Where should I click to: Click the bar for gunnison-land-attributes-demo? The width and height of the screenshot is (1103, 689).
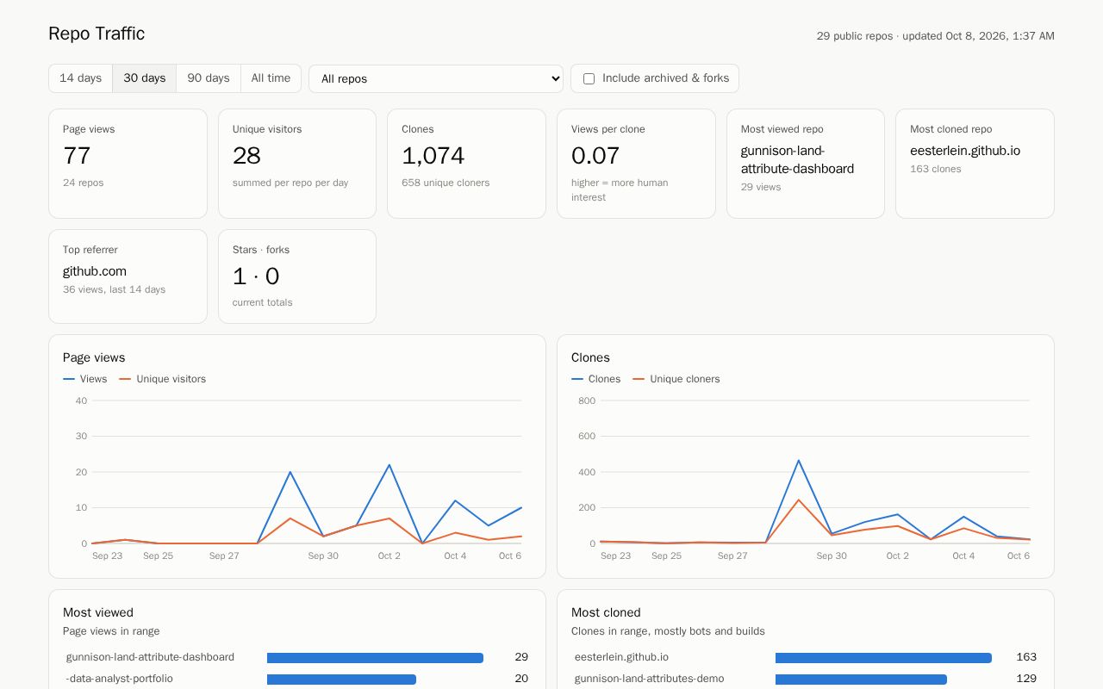(x=862, y=680)
